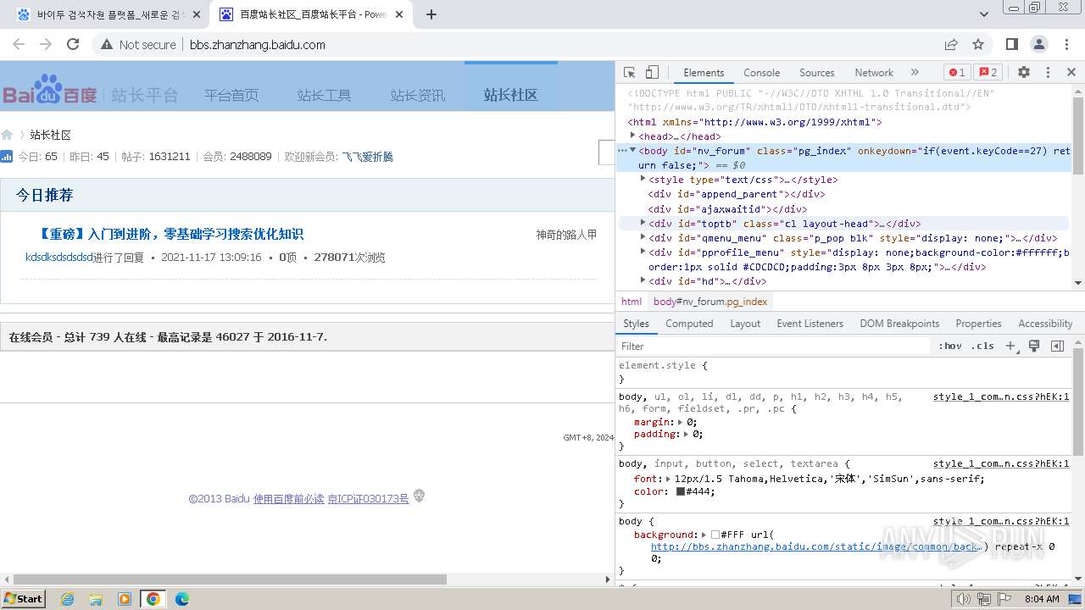Open the 入门到进阶 recommended post
Screen dimensions: 1085x610
click(171, 234)
